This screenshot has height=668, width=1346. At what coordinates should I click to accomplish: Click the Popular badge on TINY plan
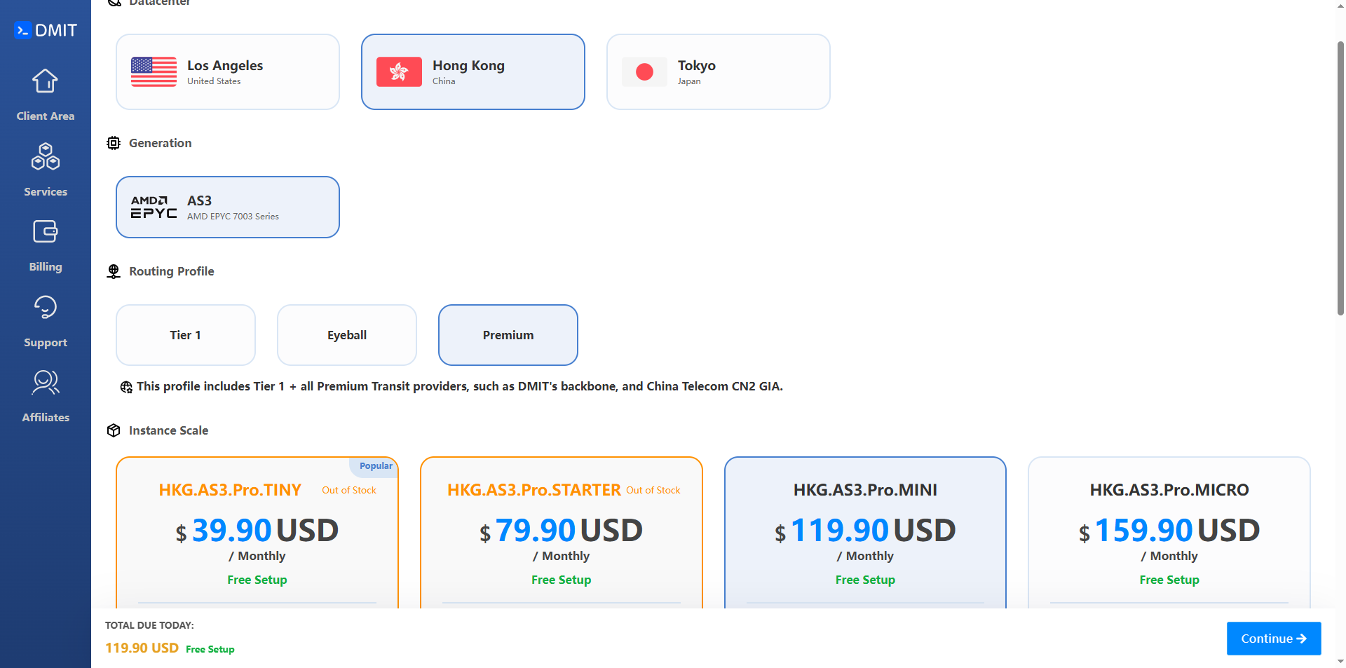(x=376, y=466)
